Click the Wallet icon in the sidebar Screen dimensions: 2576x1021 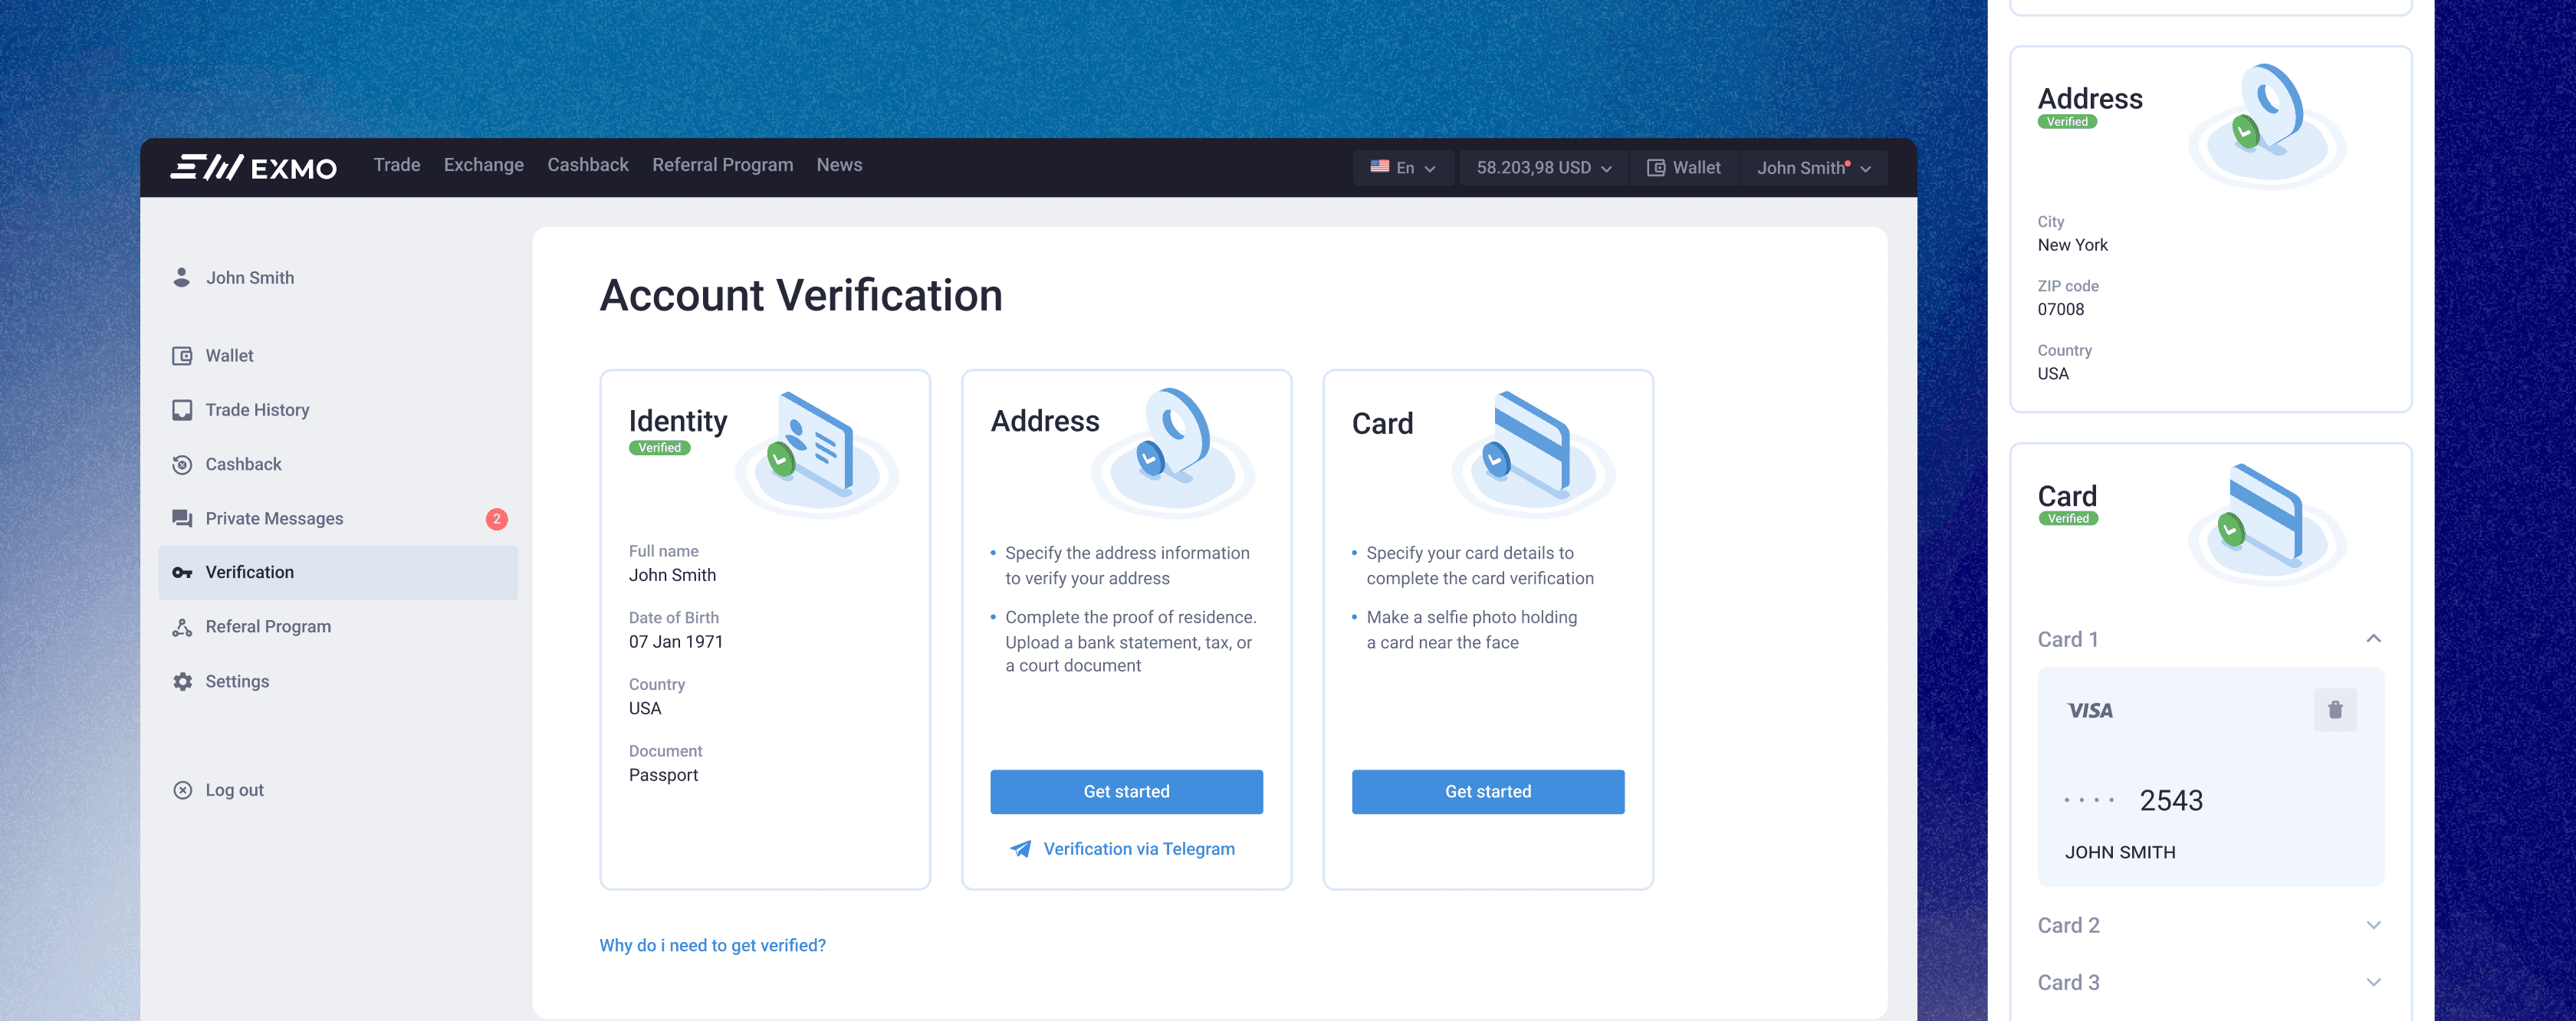click(182, 356)
